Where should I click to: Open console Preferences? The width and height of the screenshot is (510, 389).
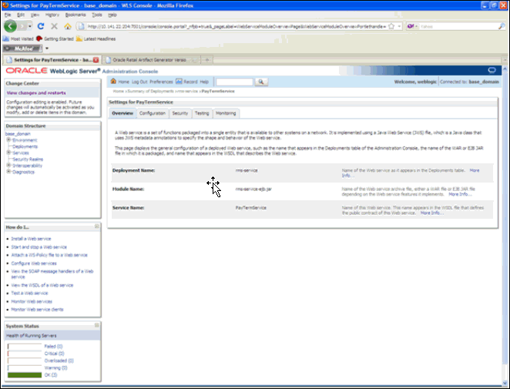pos(161,82)
